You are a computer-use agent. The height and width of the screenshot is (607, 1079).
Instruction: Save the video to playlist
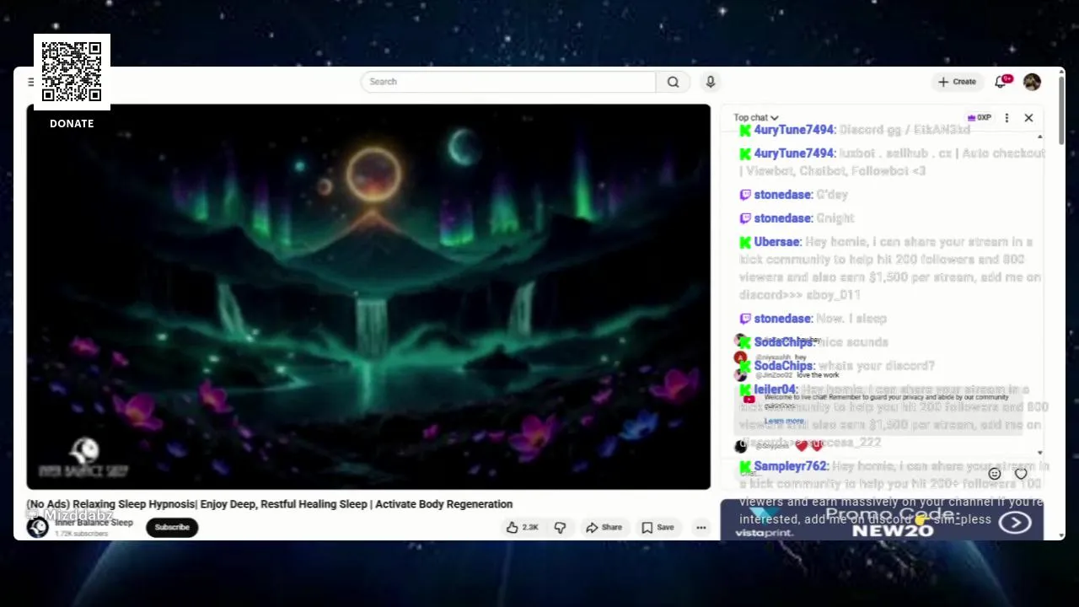pos(658,528)
